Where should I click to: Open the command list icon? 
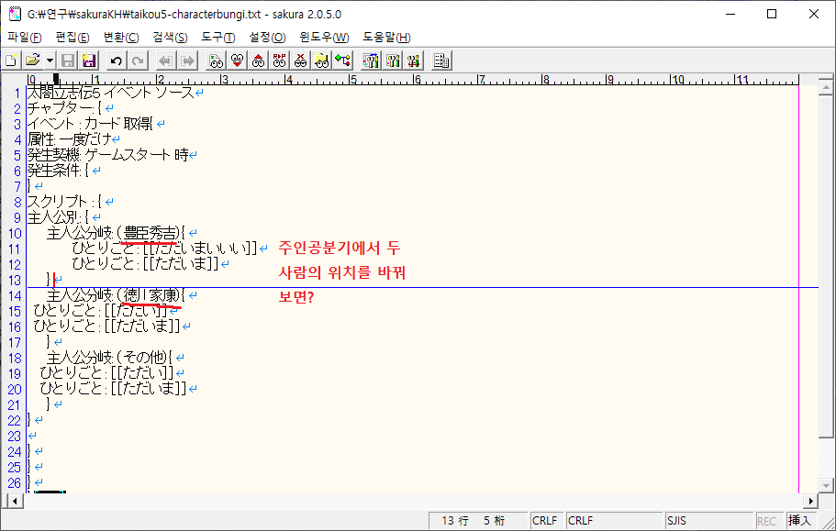pos(441,61)
